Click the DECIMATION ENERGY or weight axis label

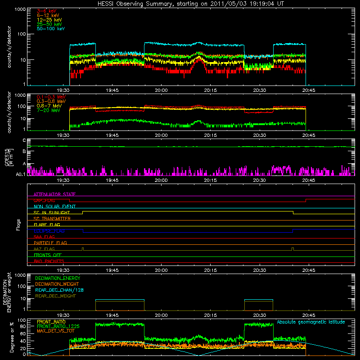click(x=7, y=292)
